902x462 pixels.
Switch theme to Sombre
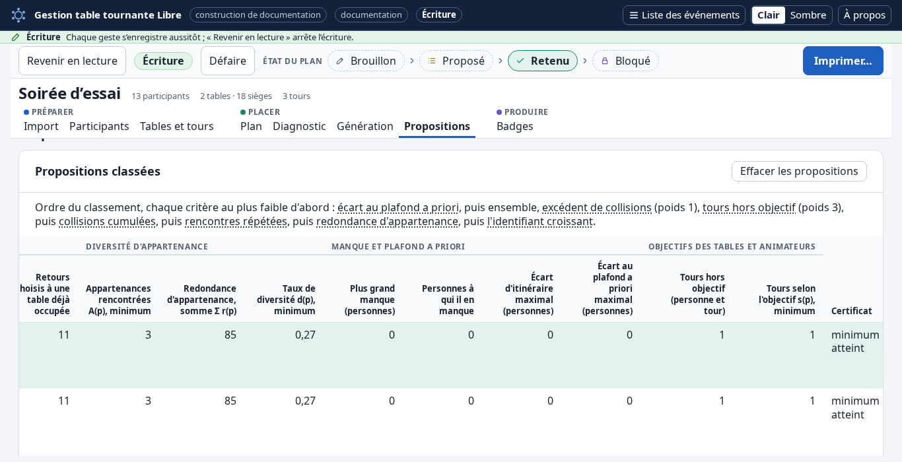point(808,15)
